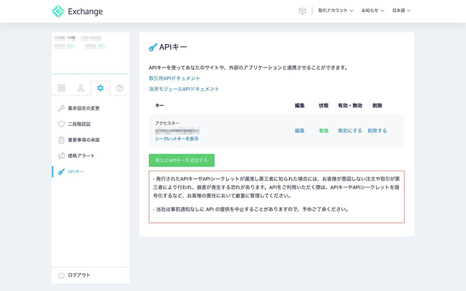
Task: Click 新たにAPIキーを追加する button
Action: tap(182, 160)
